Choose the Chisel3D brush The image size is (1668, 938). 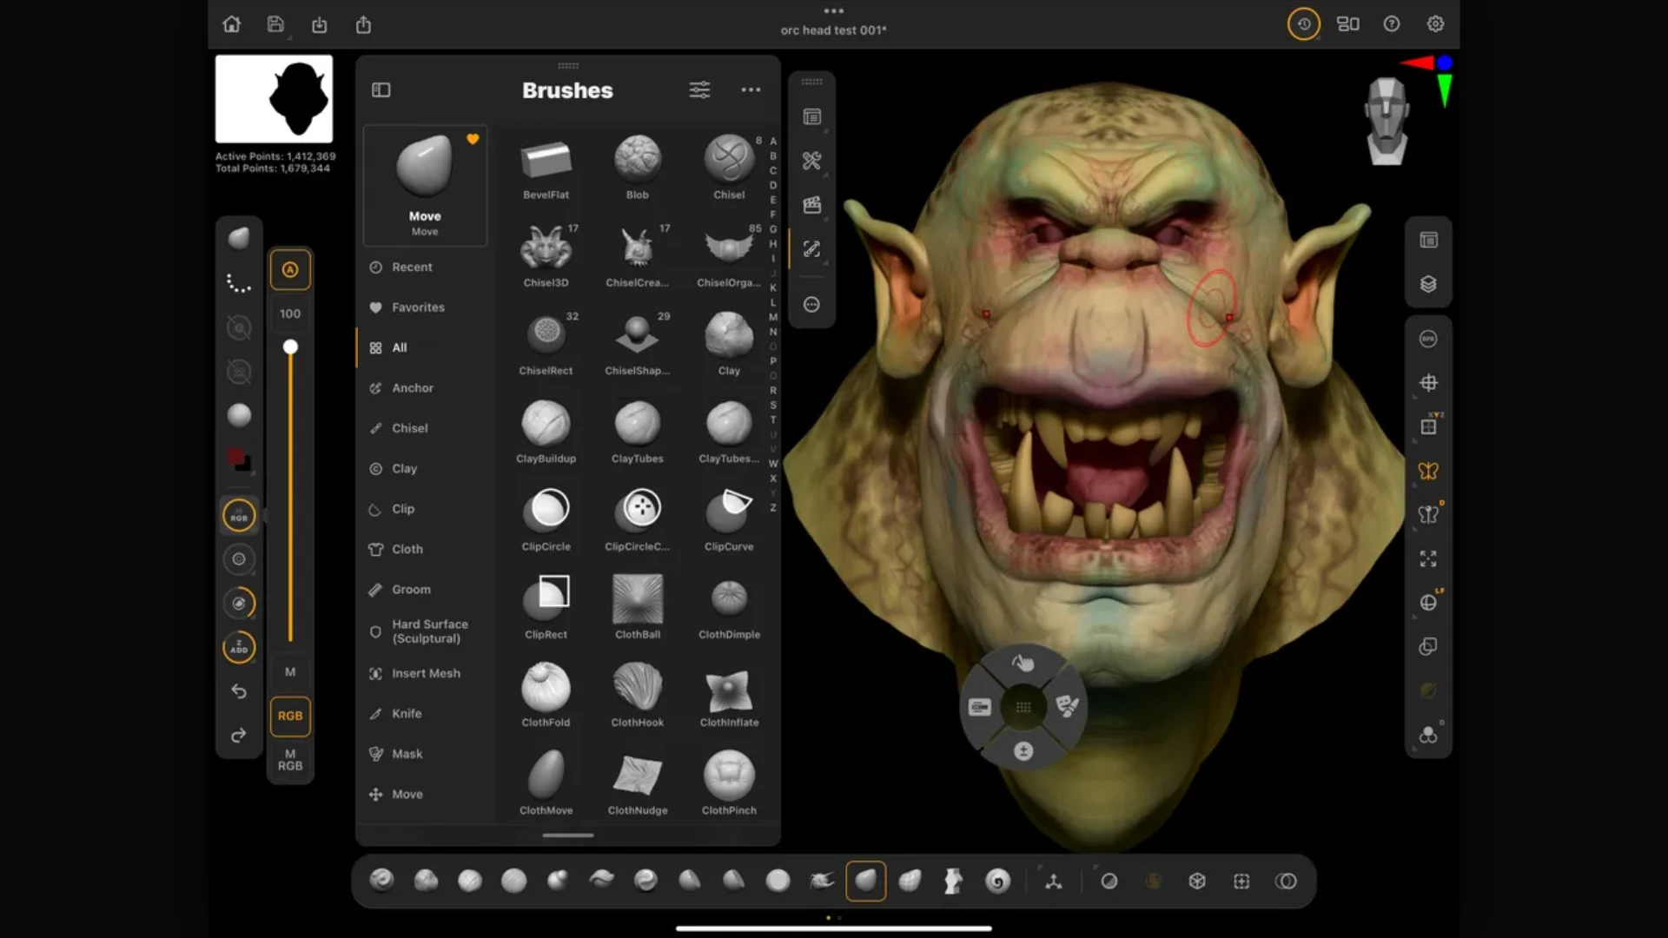[x=546, y=249]
